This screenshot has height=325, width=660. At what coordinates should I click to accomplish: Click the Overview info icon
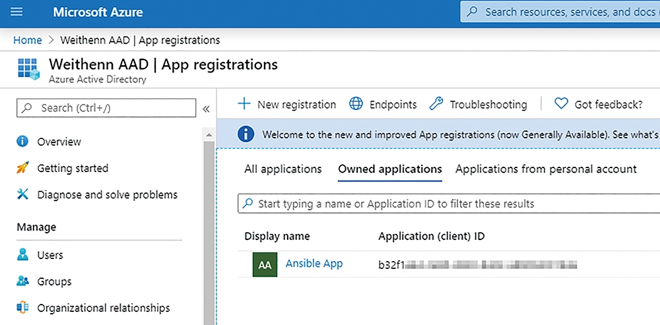click(x=22, y=141)
